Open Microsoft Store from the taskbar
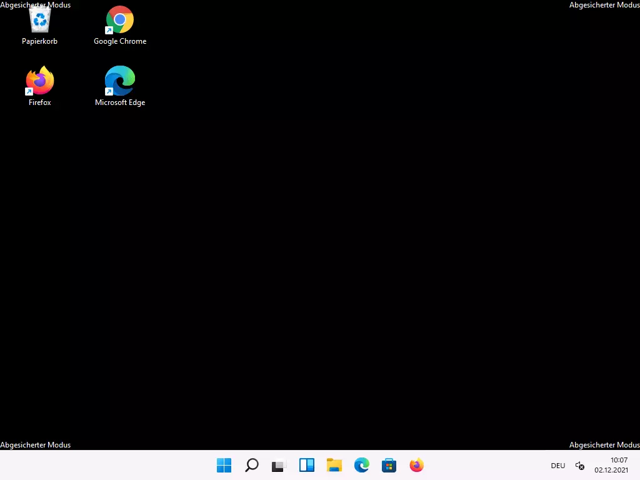This screenshot has height=480, width=640. click(389, 465)
